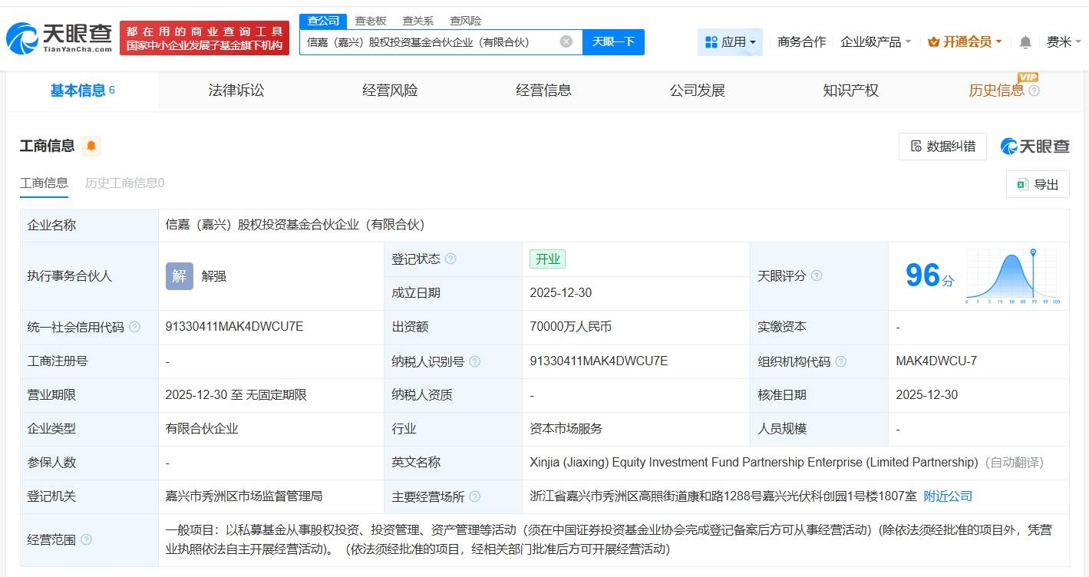Expand the 企业级产品 dropdown
This screenshot has width=1089, height=577.
(876, 42)
